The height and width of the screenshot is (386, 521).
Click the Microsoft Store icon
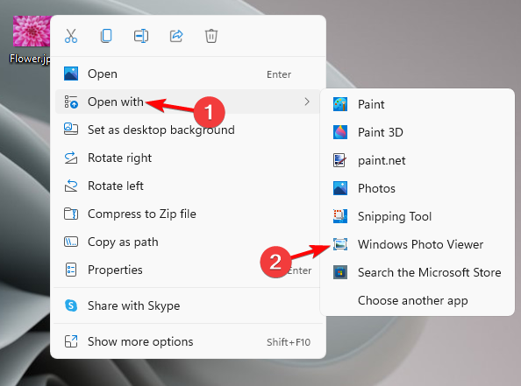pos(340,272)
